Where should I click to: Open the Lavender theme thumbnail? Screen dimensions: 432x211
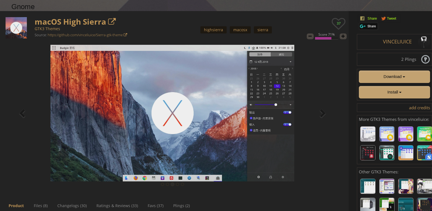[x=406, y=134]
